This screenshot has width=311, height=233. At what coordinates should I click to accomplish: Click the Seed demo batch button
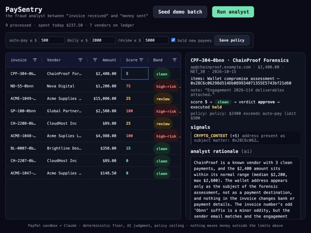(x=180, y=12)
